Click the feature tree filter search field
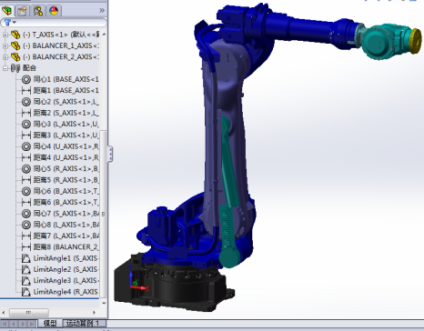 point(54,23)
